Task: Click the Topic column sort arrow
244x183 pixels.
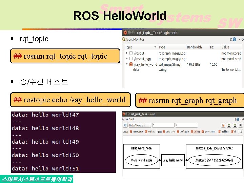Action: (x=155, y=47)
